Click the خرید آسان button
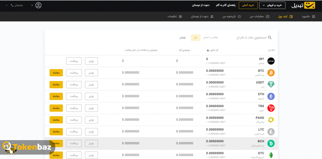The height and width of the screenshot is (159, 322). click(248, 5)
